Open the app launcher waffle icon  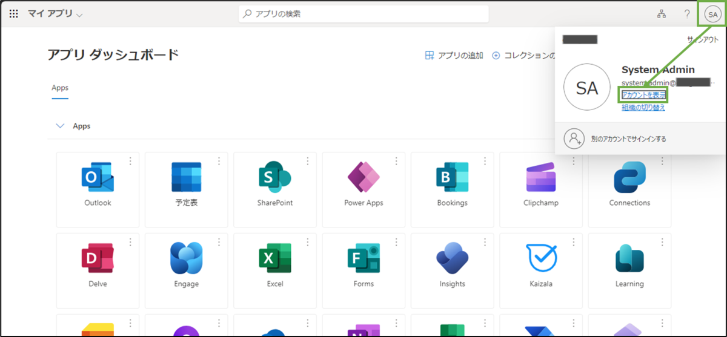coord(13,13)
